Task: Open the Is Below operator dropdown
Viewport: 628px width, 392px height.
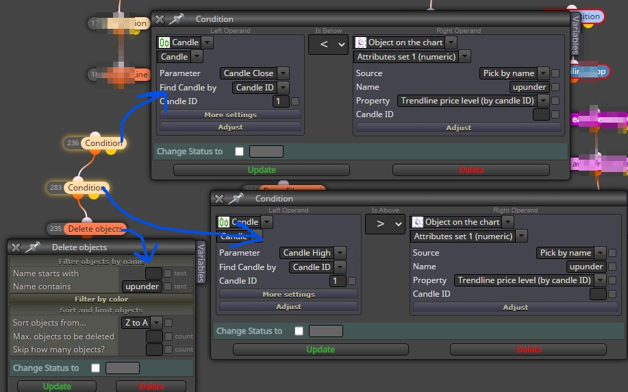Action: [x=329, y=45]
